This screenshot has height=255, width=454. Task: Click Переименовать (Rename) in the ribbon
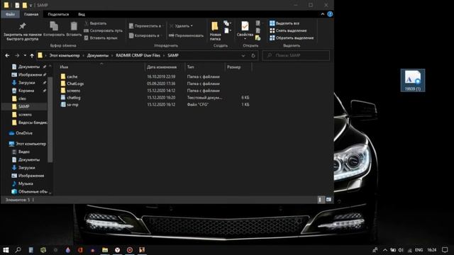click(x=187, y=35)
